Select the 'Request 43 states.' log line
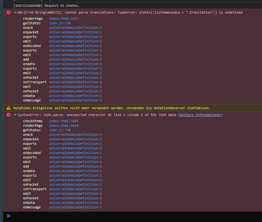The height and width of the screenshot is (222, 262). pyautogui.click(x=62, y=6)
